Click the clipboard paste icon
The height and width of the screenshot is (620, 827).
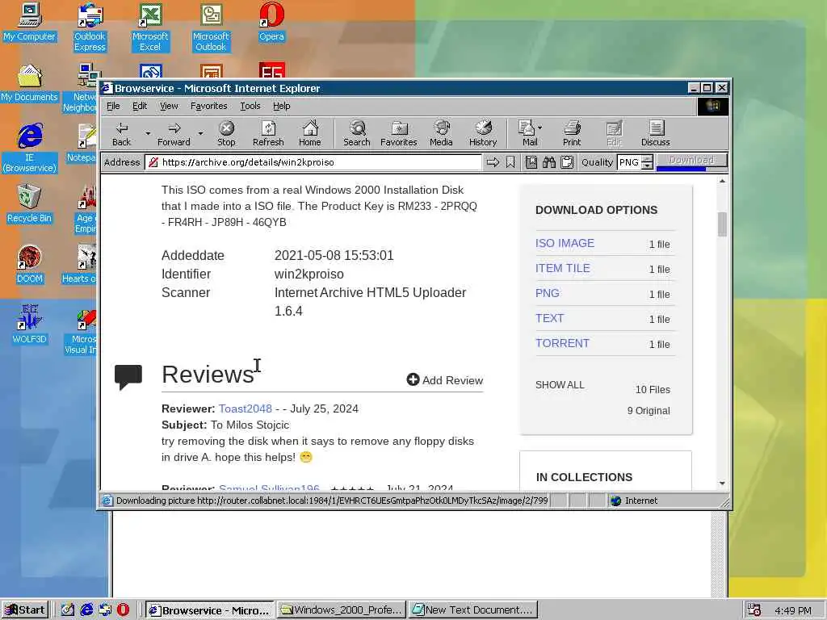[x=567, y=162]
